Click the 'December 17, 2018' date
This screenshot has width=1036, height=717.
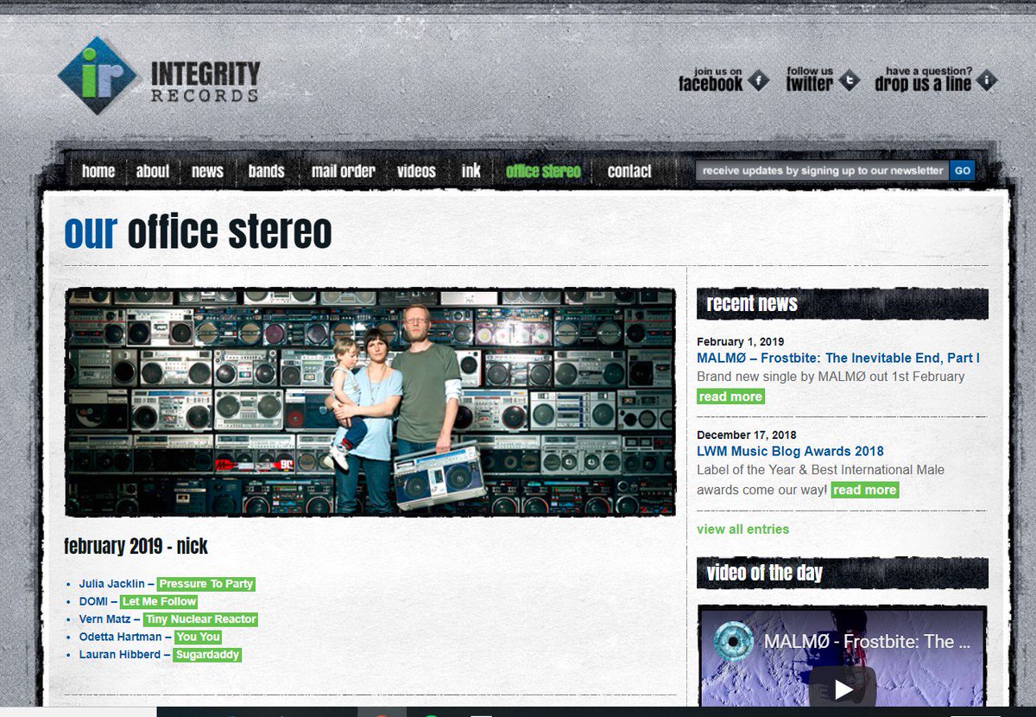(x=747, y=435)
